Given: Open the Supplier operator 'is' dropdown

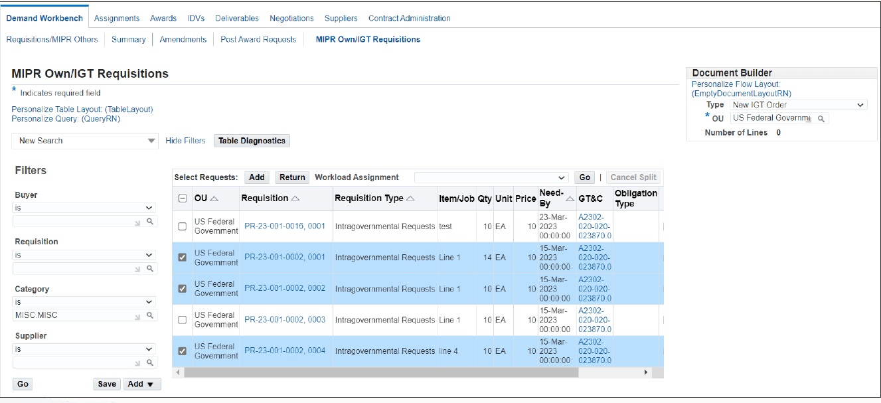Looking at the screenshot, I should tap(84, 349).
